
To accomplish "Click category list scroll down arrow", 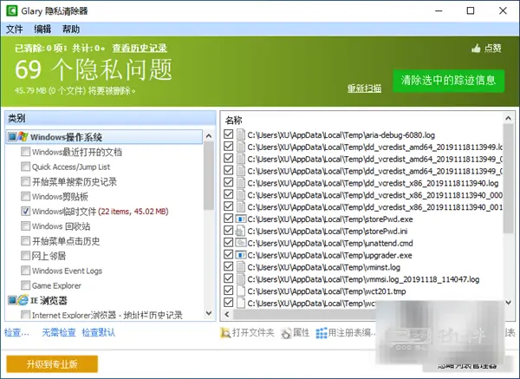I will click(209, 313).
